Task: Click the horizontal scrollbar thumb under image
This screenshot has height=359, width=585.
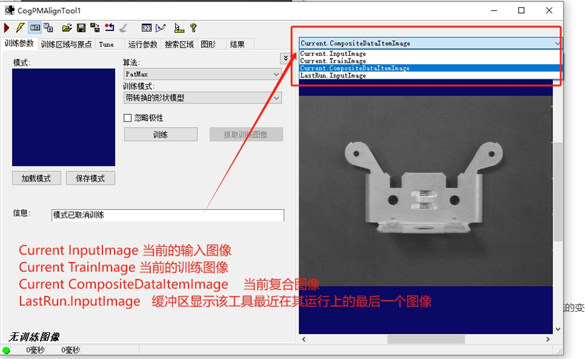Action: point(426,339)
